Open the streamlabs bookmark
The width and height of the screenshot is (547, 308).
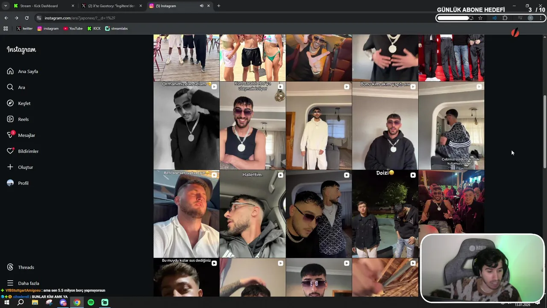(116, 29)
